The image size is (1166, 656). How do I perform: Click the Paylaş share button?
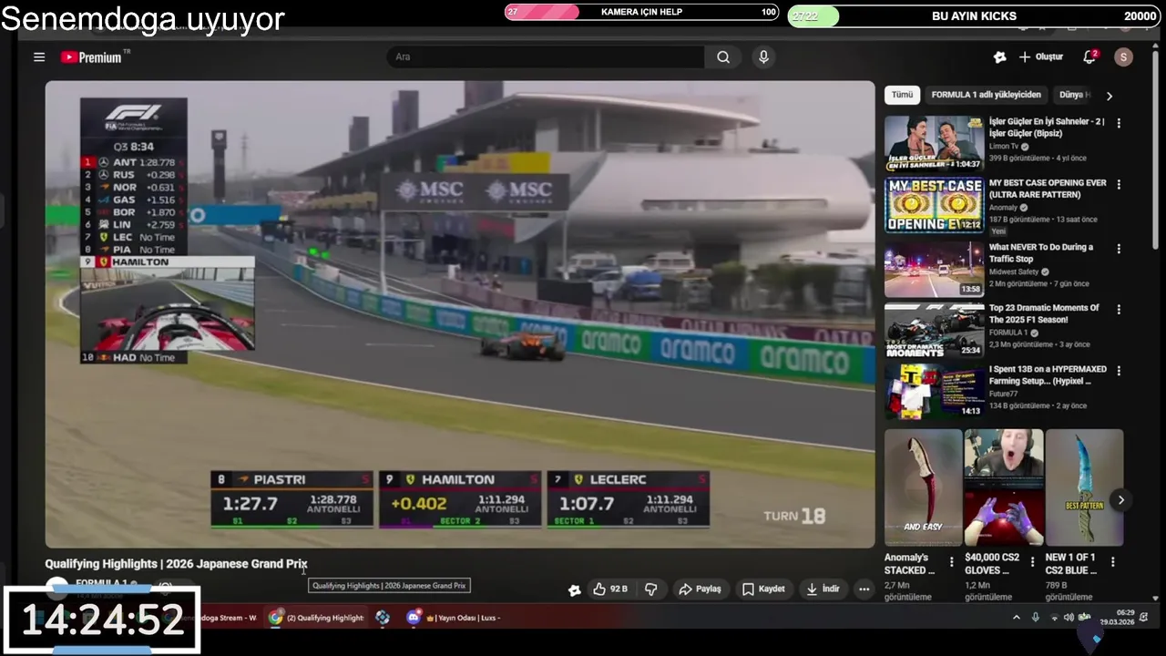tap(700, 589)
